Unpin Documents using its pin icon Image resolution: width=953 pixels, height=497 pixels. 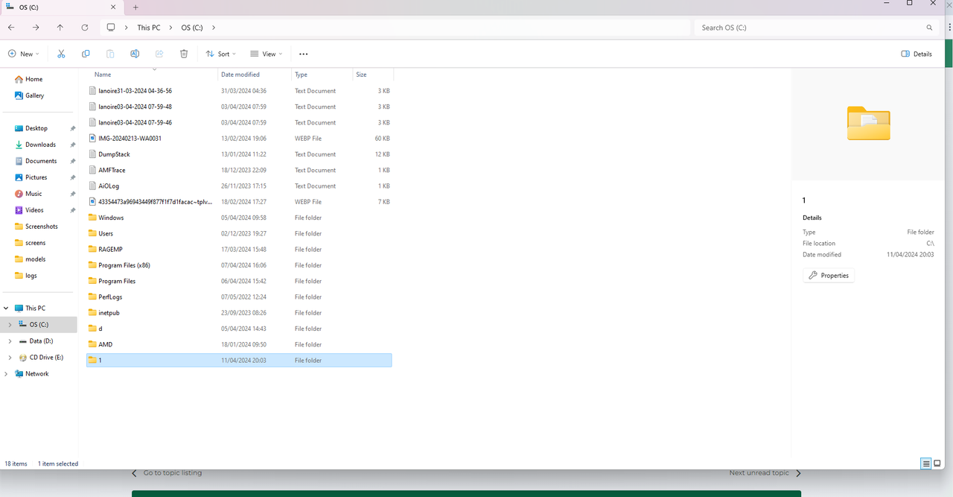tap(72, 161)
